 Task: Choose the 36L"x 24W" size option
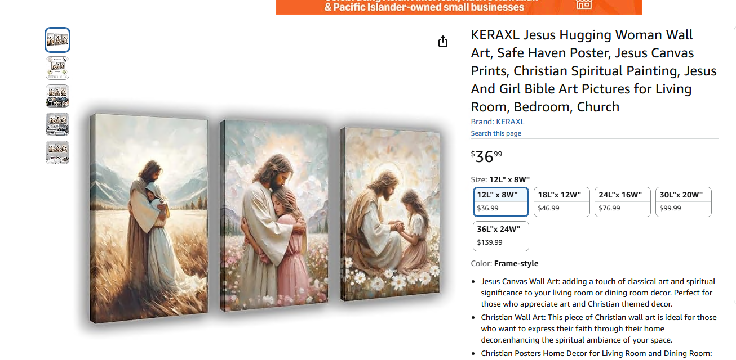tap(501, 236)
